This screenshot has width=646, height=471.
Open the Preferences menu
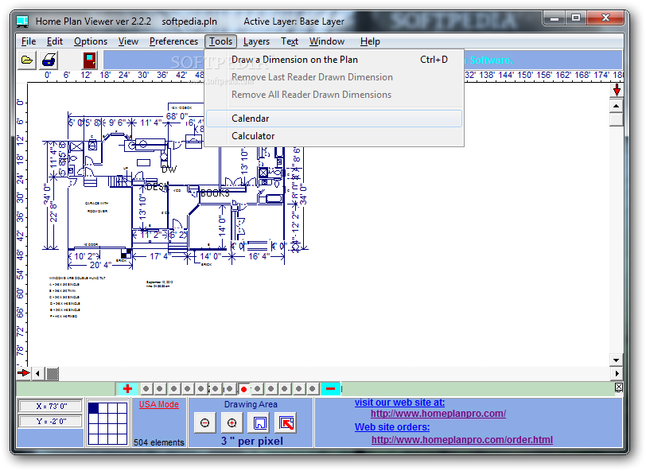point(173,41)
